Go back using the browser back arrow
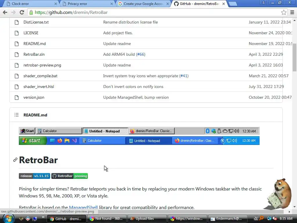297x223 pixels. click(5, 12)
